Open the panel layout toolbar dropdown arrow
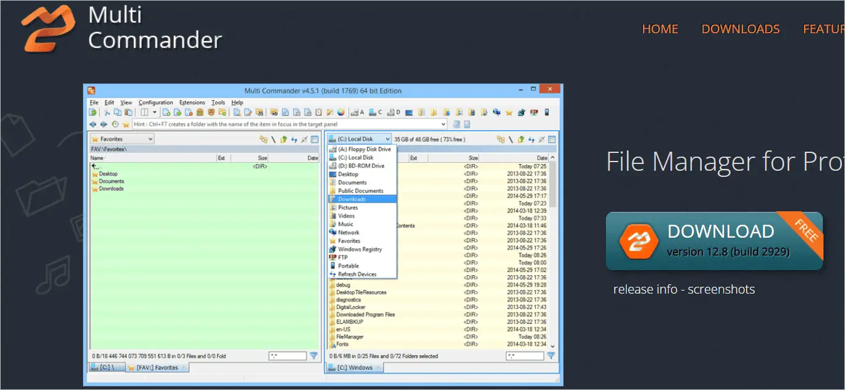This screenshot has height=390, width=845. (x=155, y=112)
